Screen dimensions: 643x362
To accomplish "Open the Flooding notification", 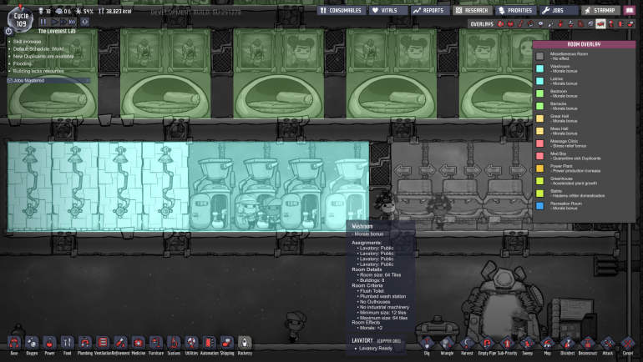I will pos(22,63).
